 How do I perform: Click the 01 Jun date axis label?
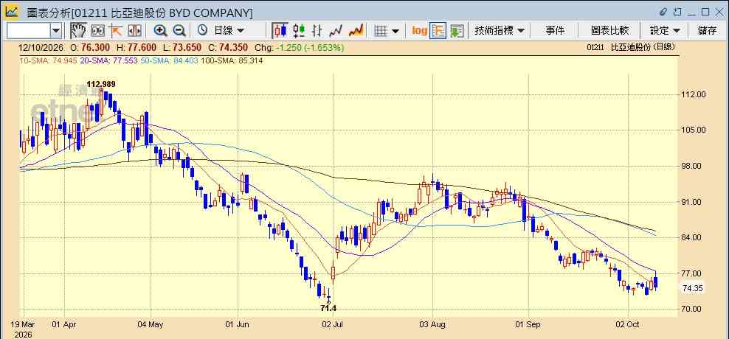(x=238, y=324)
